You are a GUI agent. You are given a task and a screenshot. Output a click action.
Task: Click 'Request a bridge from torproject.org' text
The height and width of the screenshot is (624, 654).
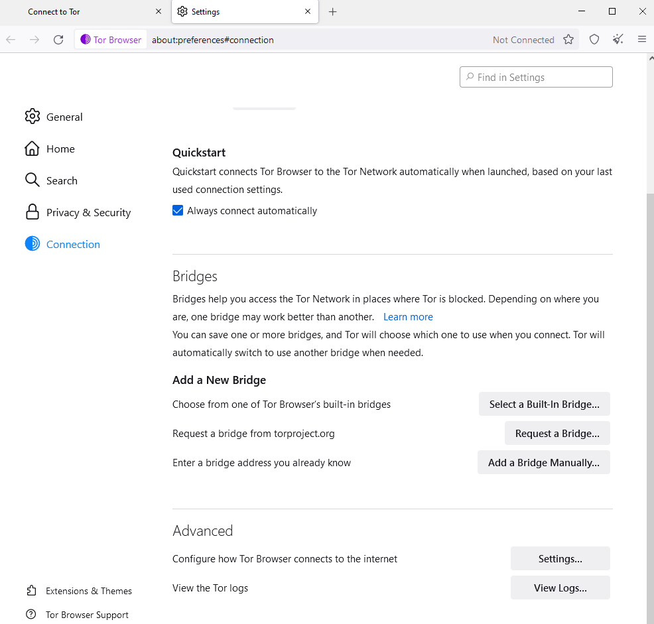[x=253, y=434]
